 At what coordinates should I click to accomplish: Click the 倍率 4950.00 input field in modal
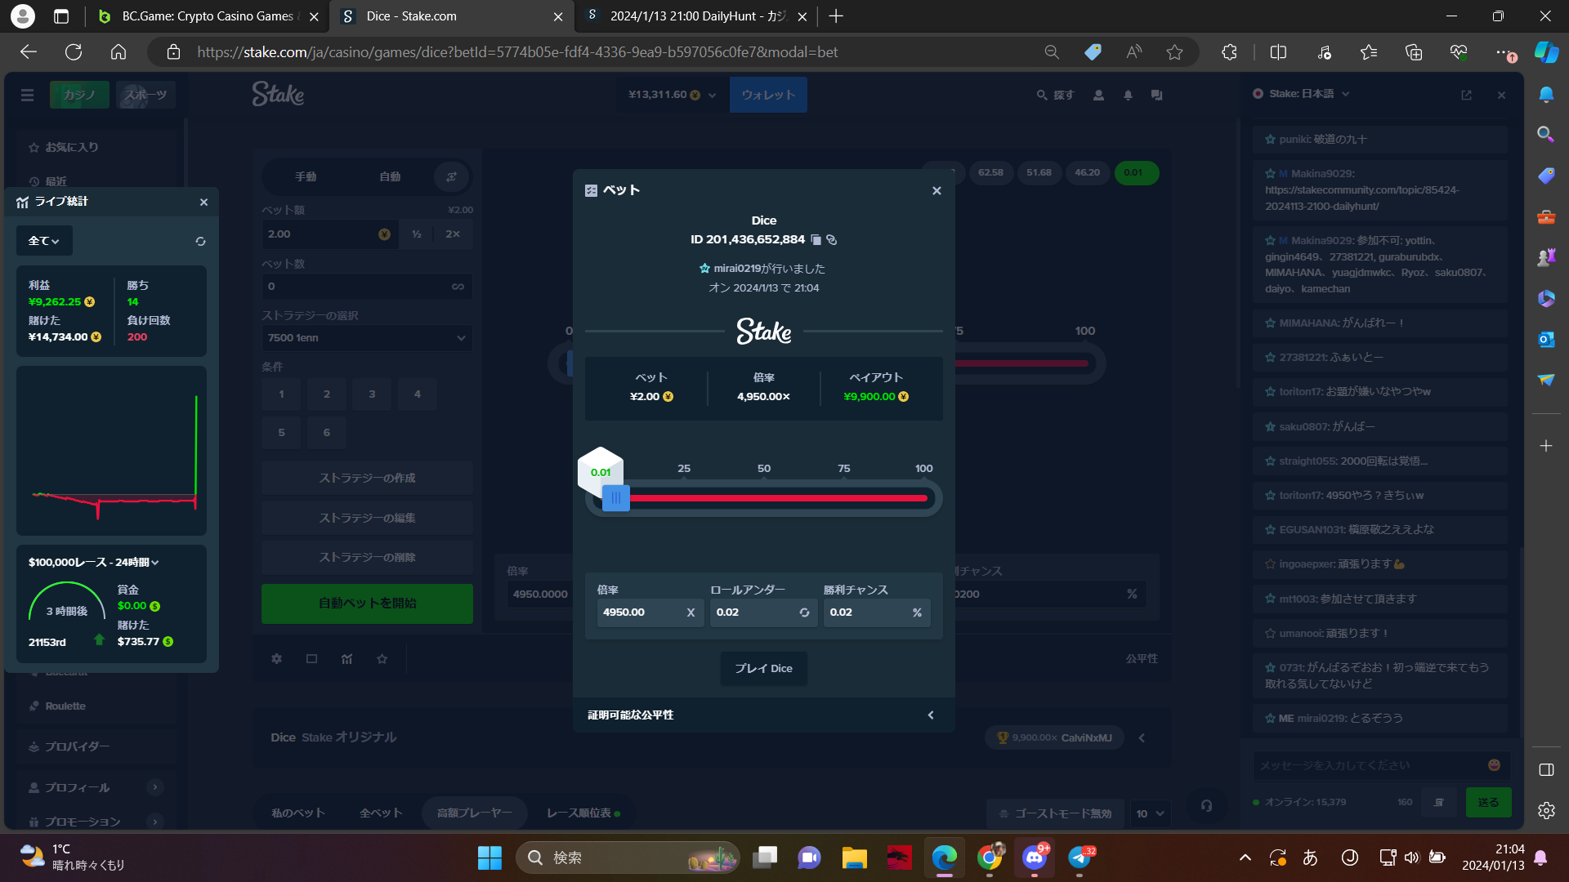point(650,612)
